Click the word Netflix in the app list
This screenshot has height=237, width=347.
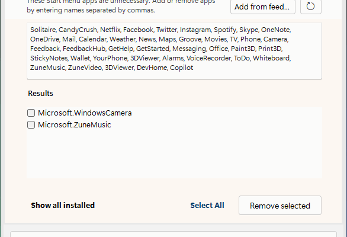[x=110, y=30]
